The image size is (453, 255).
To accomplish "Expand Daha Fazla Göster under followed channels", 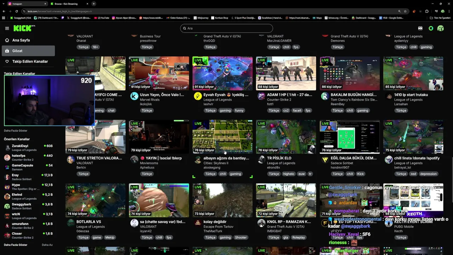I will 16,131.
